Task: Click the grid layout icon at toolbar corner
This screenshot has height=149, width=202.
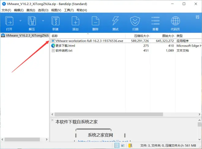Action: tap(197, 17)
